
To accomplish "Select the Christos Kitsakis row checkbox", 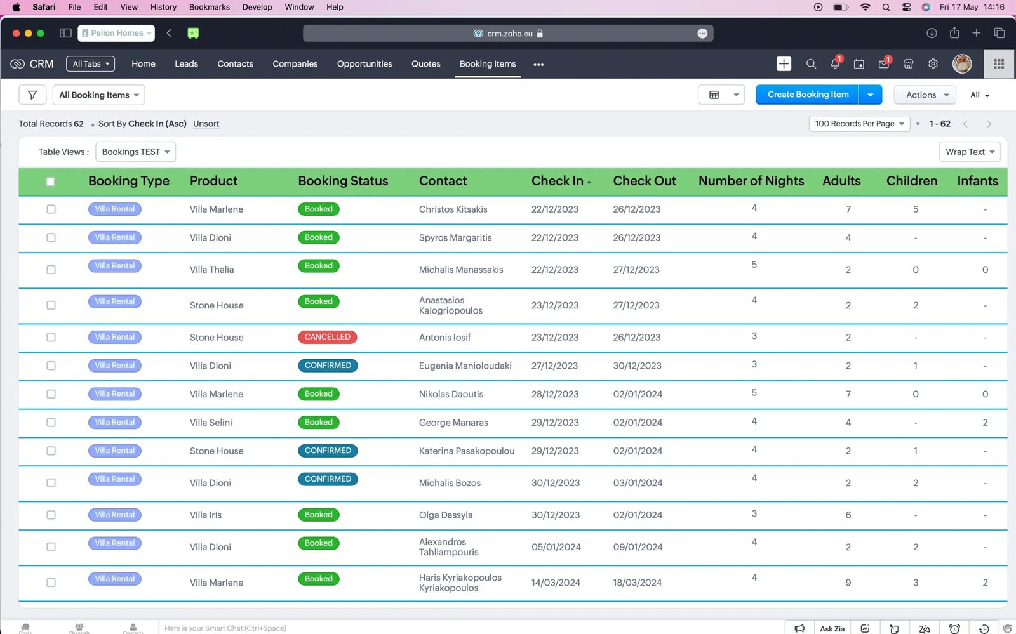I will click(x=51, y=209).
